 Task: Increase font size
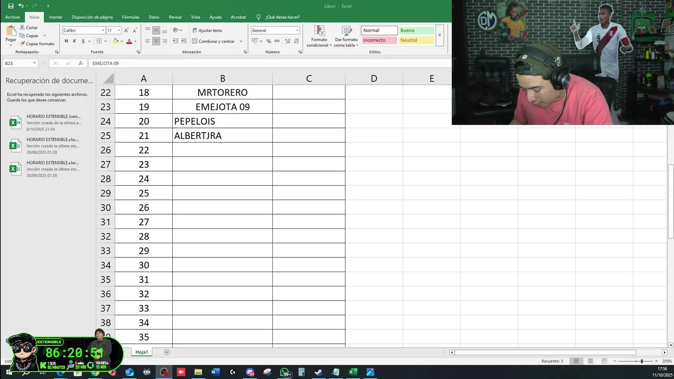[x=126, y=31]
